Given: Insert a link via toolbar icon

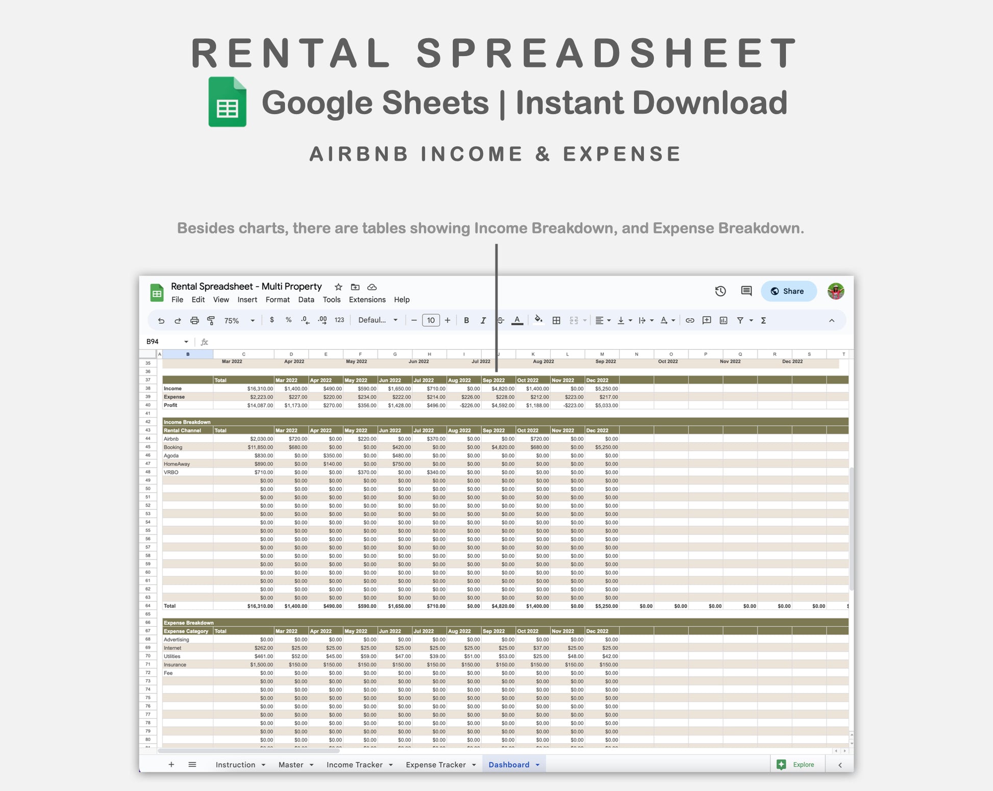Looking at the screenshot, I should [x=690, y=320].
